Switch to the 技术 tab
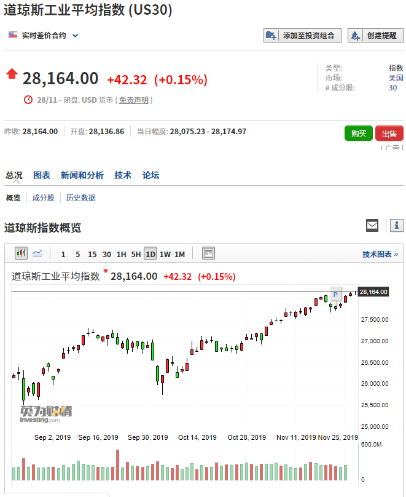The width and height of the screenshot is (406, 497). pyautogui.click(x=123, y=175)
